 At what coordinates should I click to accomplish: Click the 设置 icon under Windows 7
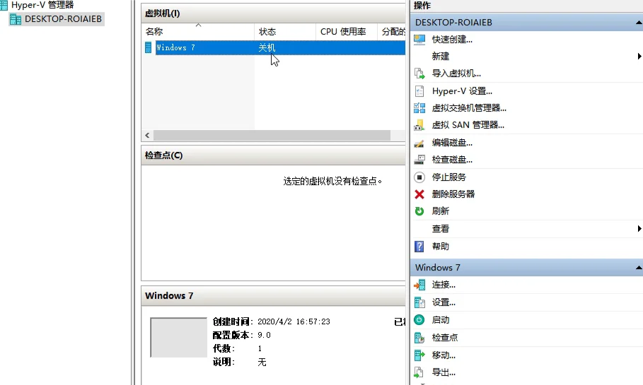coord(419,302)
